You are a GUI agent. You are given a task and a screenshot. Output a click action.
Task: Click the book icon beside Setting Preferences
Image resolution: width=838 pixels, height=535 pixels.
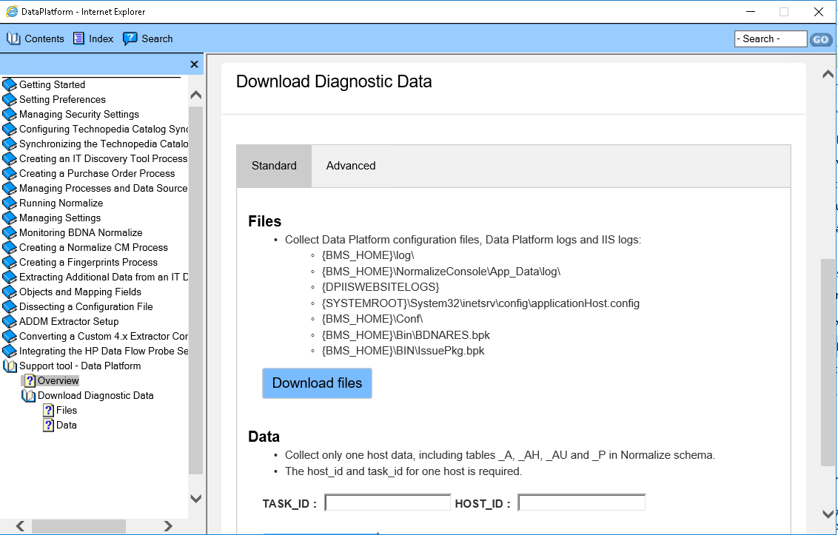point(10,99)
